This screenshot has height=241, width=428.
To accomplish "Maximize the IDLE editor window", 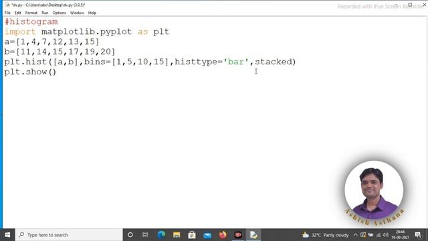I will pyautogui.click(x=410, y=5).
